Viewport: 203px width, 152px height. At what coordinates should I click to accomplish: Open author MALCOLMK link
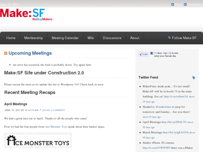32,110
